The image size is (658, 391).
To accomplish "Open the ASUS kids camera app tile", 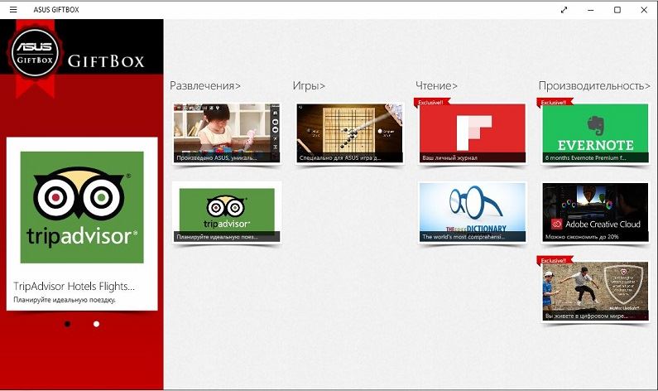I will [x=227, y=133].
